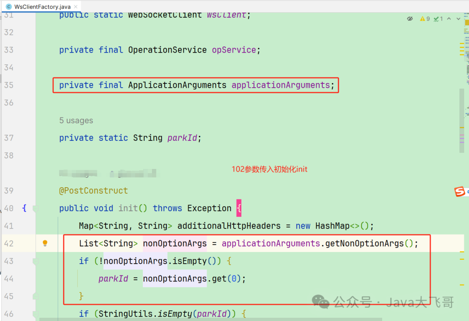Click the Sogou input method icon
The height and width of the screenshot is (321, 469).
click(x=459, y=192)
